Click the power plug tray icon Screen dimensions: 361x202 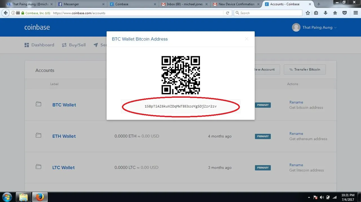(328, 197)
